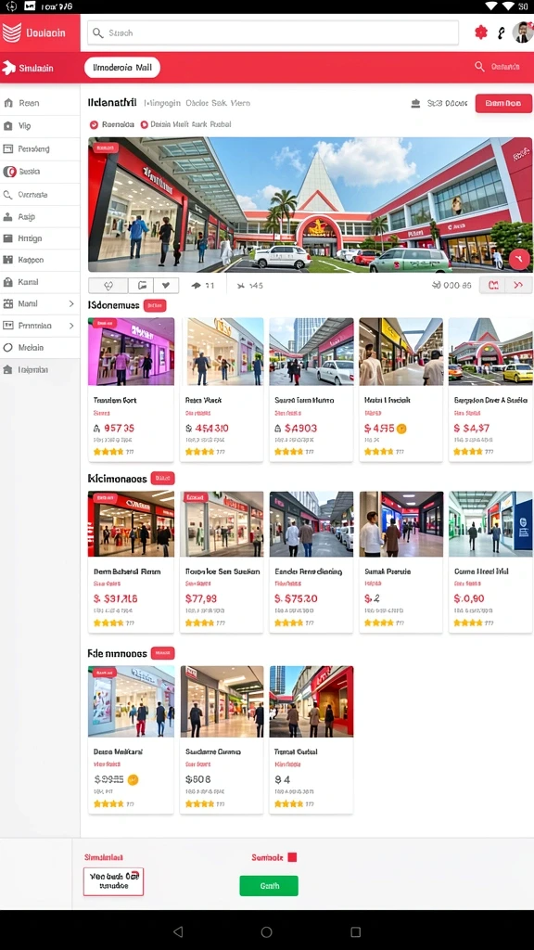Toggle the red checkbox in the footer

click(292, 857)
